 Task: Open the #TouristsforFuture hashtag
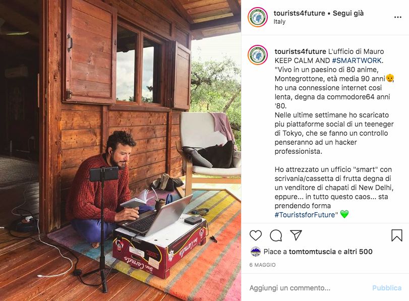[305, 215]
